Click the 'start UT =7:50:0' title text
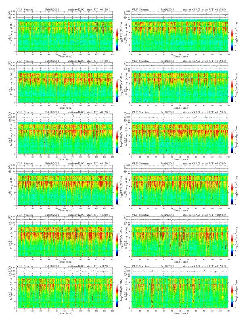Image resolution: width=247 pixels, height=320 pixels. [x=214, y=61]
